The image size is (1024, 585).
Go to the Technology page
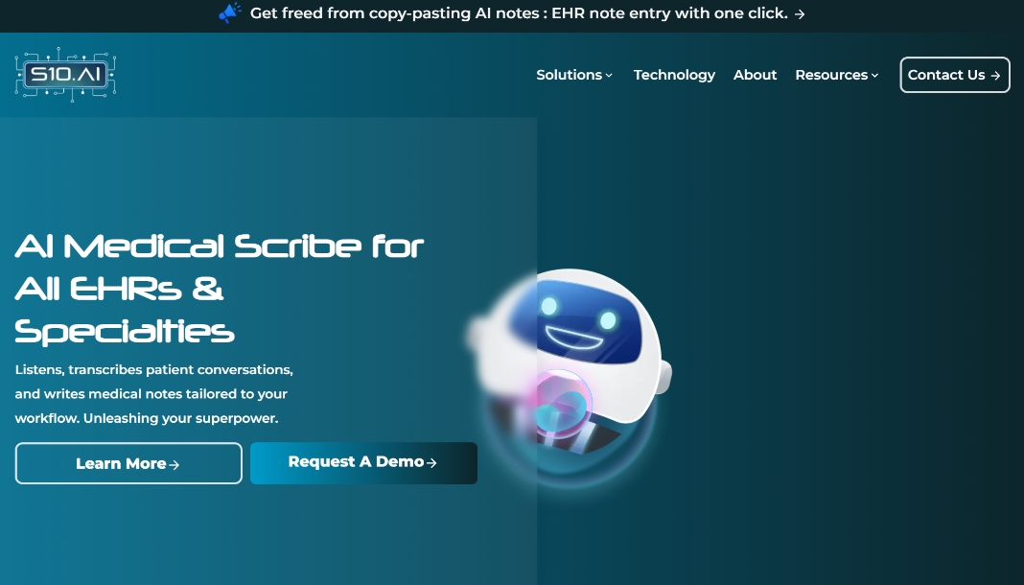tap(674, 75)
